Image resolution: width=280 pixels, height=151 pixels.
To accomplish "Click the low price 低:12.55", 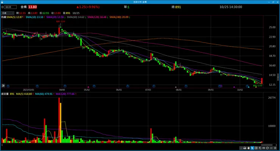I will coord(44,13).
